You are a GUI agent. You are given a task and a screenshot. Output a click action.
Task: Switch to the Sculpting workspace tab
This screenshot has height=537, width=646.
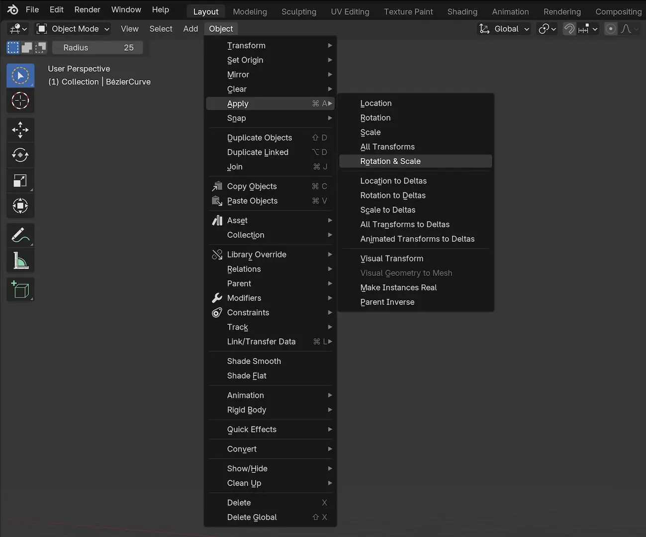(298, 11)
